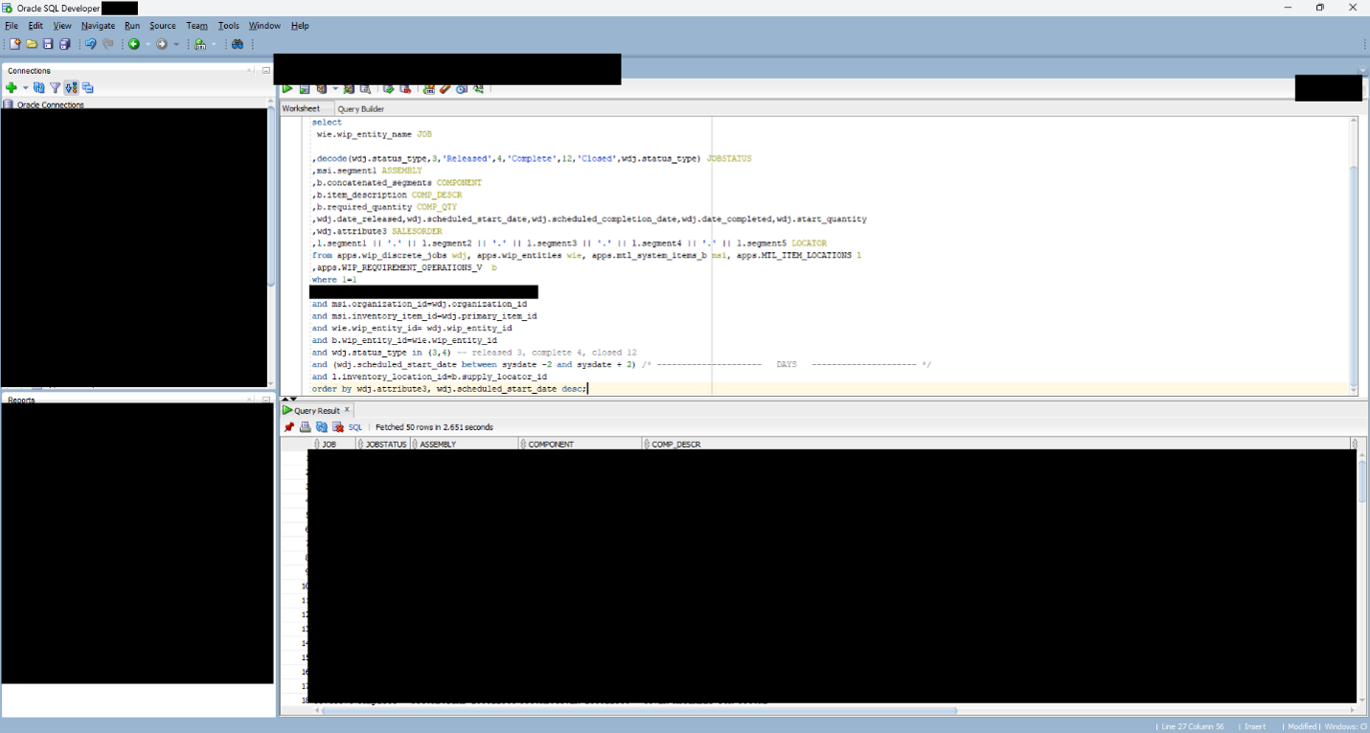
Task: Click the SQL link in Query Result toolbar
Action: point(355,427)
